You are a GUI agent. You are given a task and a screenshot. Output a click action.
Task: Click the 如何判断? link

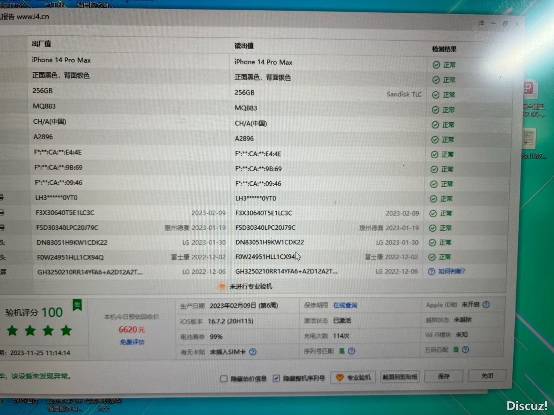click(452, 271)
